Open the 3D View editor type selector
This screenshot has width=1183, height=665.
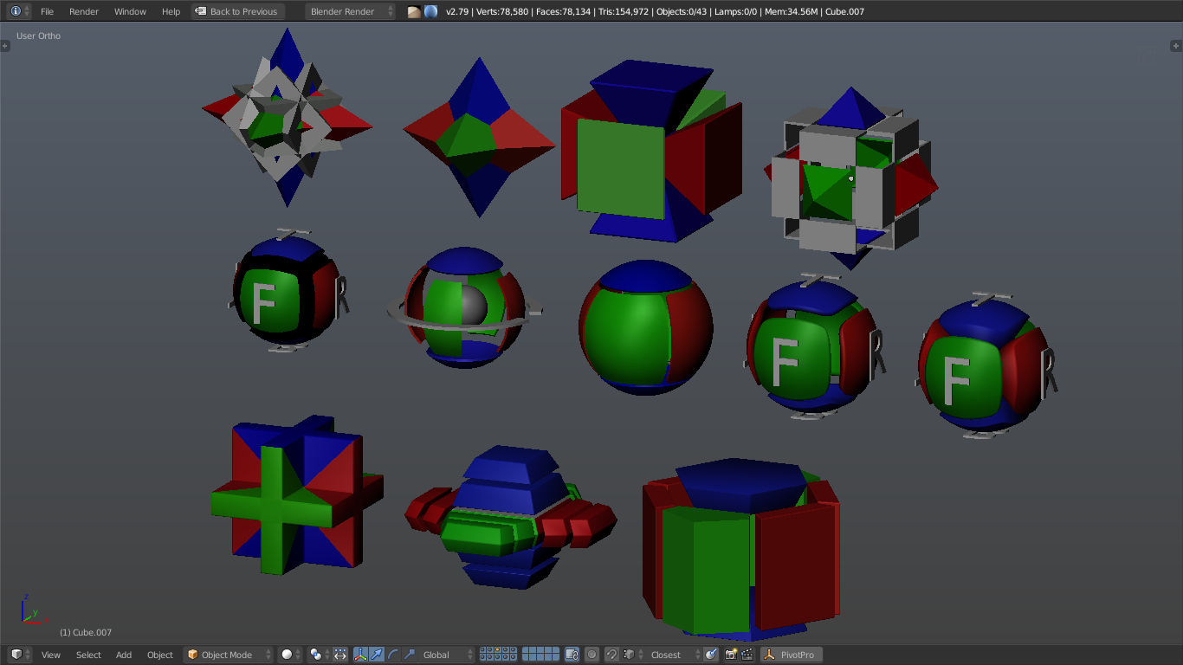[20, 655]
